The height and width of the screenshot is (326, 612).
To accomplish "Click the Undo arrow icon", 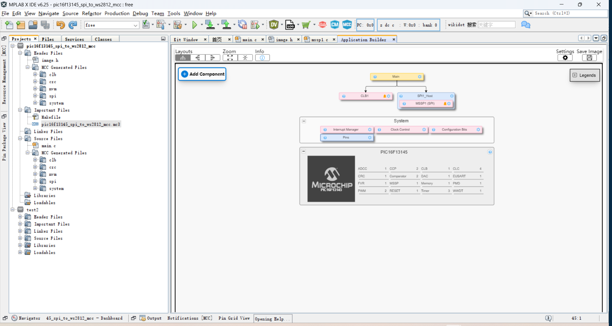I will pyautogui.click(x=61, y=25).
